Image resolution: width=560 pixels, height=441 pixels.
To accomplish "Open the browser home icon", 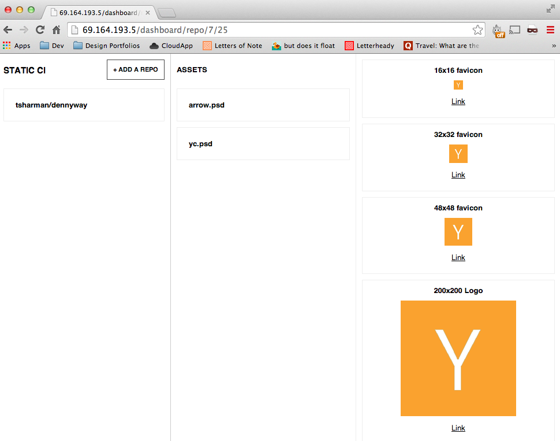I will tap(57, 29).
